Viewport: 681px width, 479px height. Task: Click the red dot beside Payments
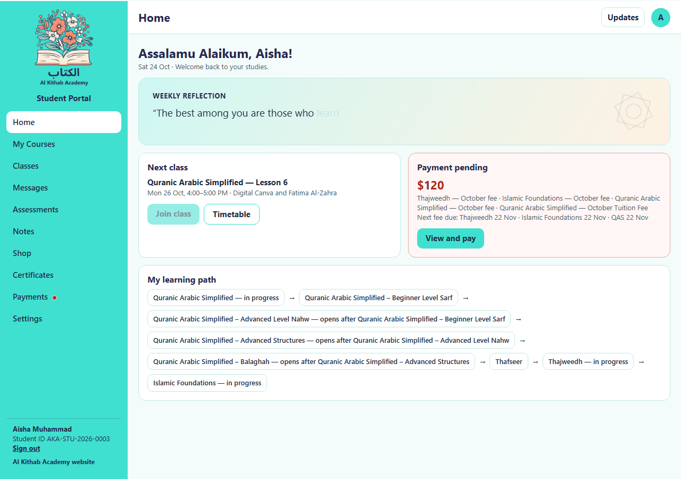pyautogui.click(x=54, y=298)
